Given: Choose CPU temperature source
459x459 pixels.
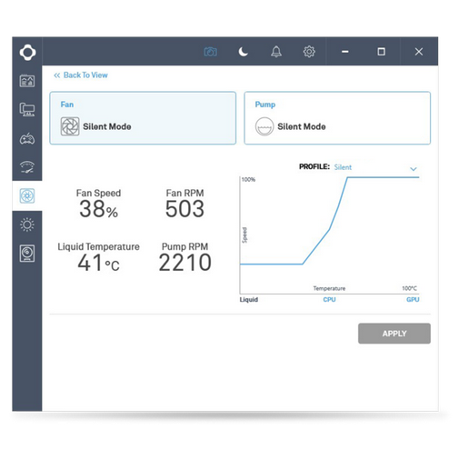Looking at the screenshot, I should tap(329, 300).
